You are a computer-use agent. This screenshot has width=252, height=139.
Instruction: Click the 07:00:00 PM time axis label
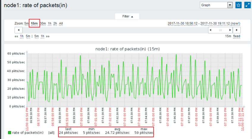tap(81, 117)
